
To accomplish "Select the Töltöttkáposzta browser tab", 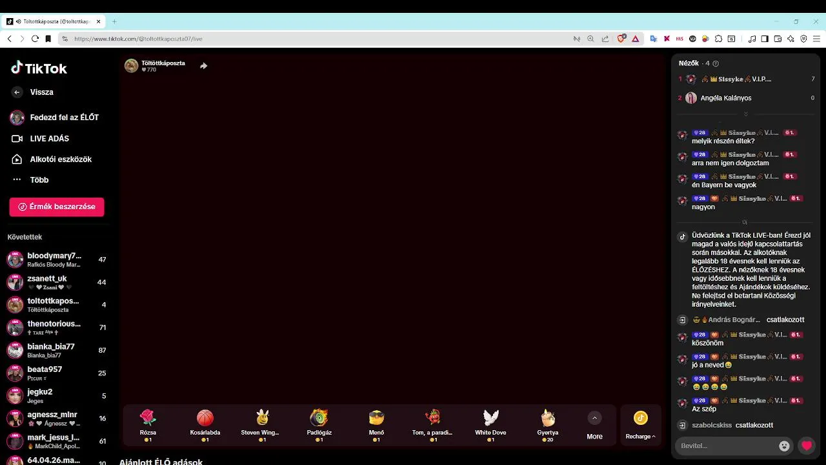I will (x=54, y=21).
